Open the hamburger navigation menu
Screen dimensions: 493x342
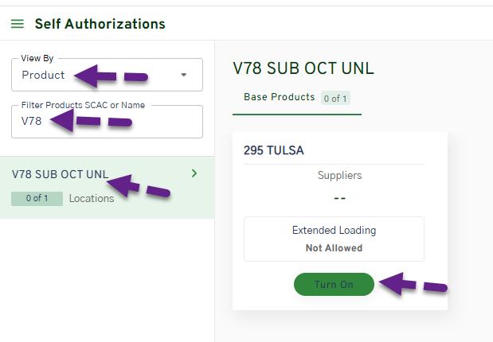pos(18,24)
